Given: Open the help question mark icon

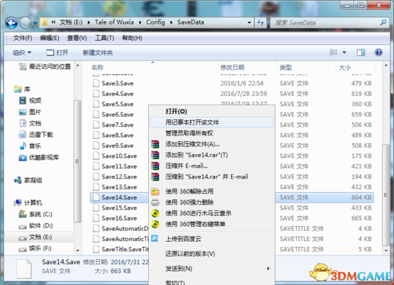Looking at the screenshot, I should (378, 52).
